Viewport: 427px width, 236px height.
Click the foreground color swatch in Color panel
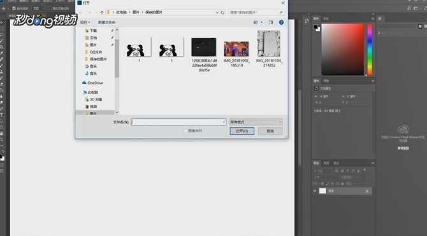315,27
